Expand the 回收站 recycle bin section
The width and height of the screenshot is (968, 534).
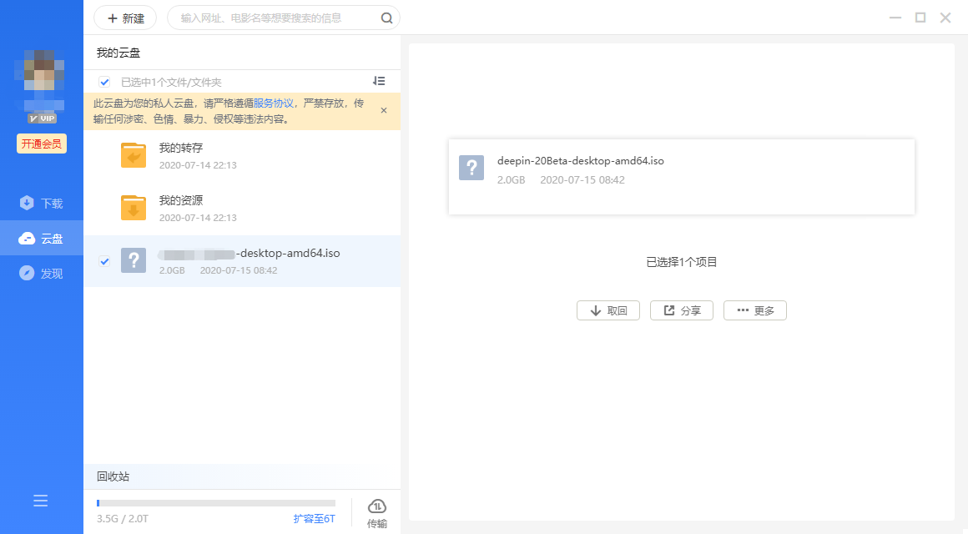(113, 476)
